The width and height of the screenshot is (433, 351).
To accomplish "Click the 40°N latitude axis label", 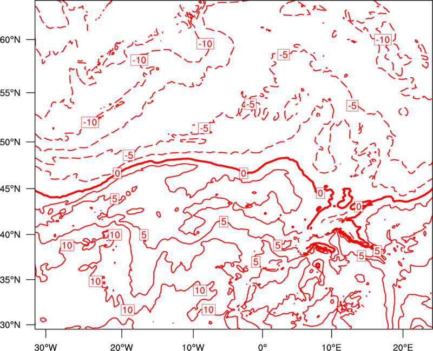I will click(10, 235).
